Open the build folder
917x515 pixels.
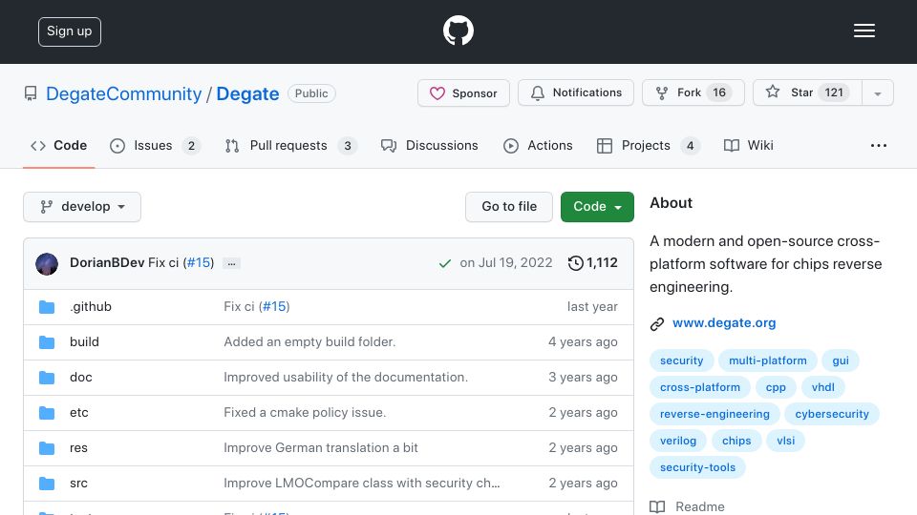click(84, 341)
